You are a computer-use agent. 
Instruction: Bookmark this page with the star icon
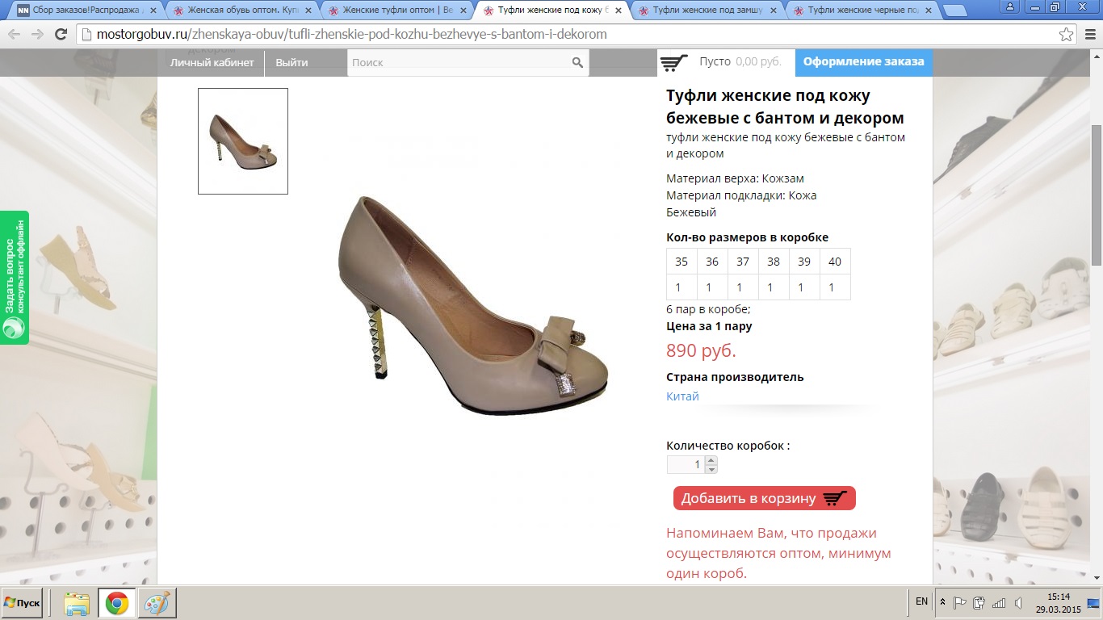[1067, 35]
